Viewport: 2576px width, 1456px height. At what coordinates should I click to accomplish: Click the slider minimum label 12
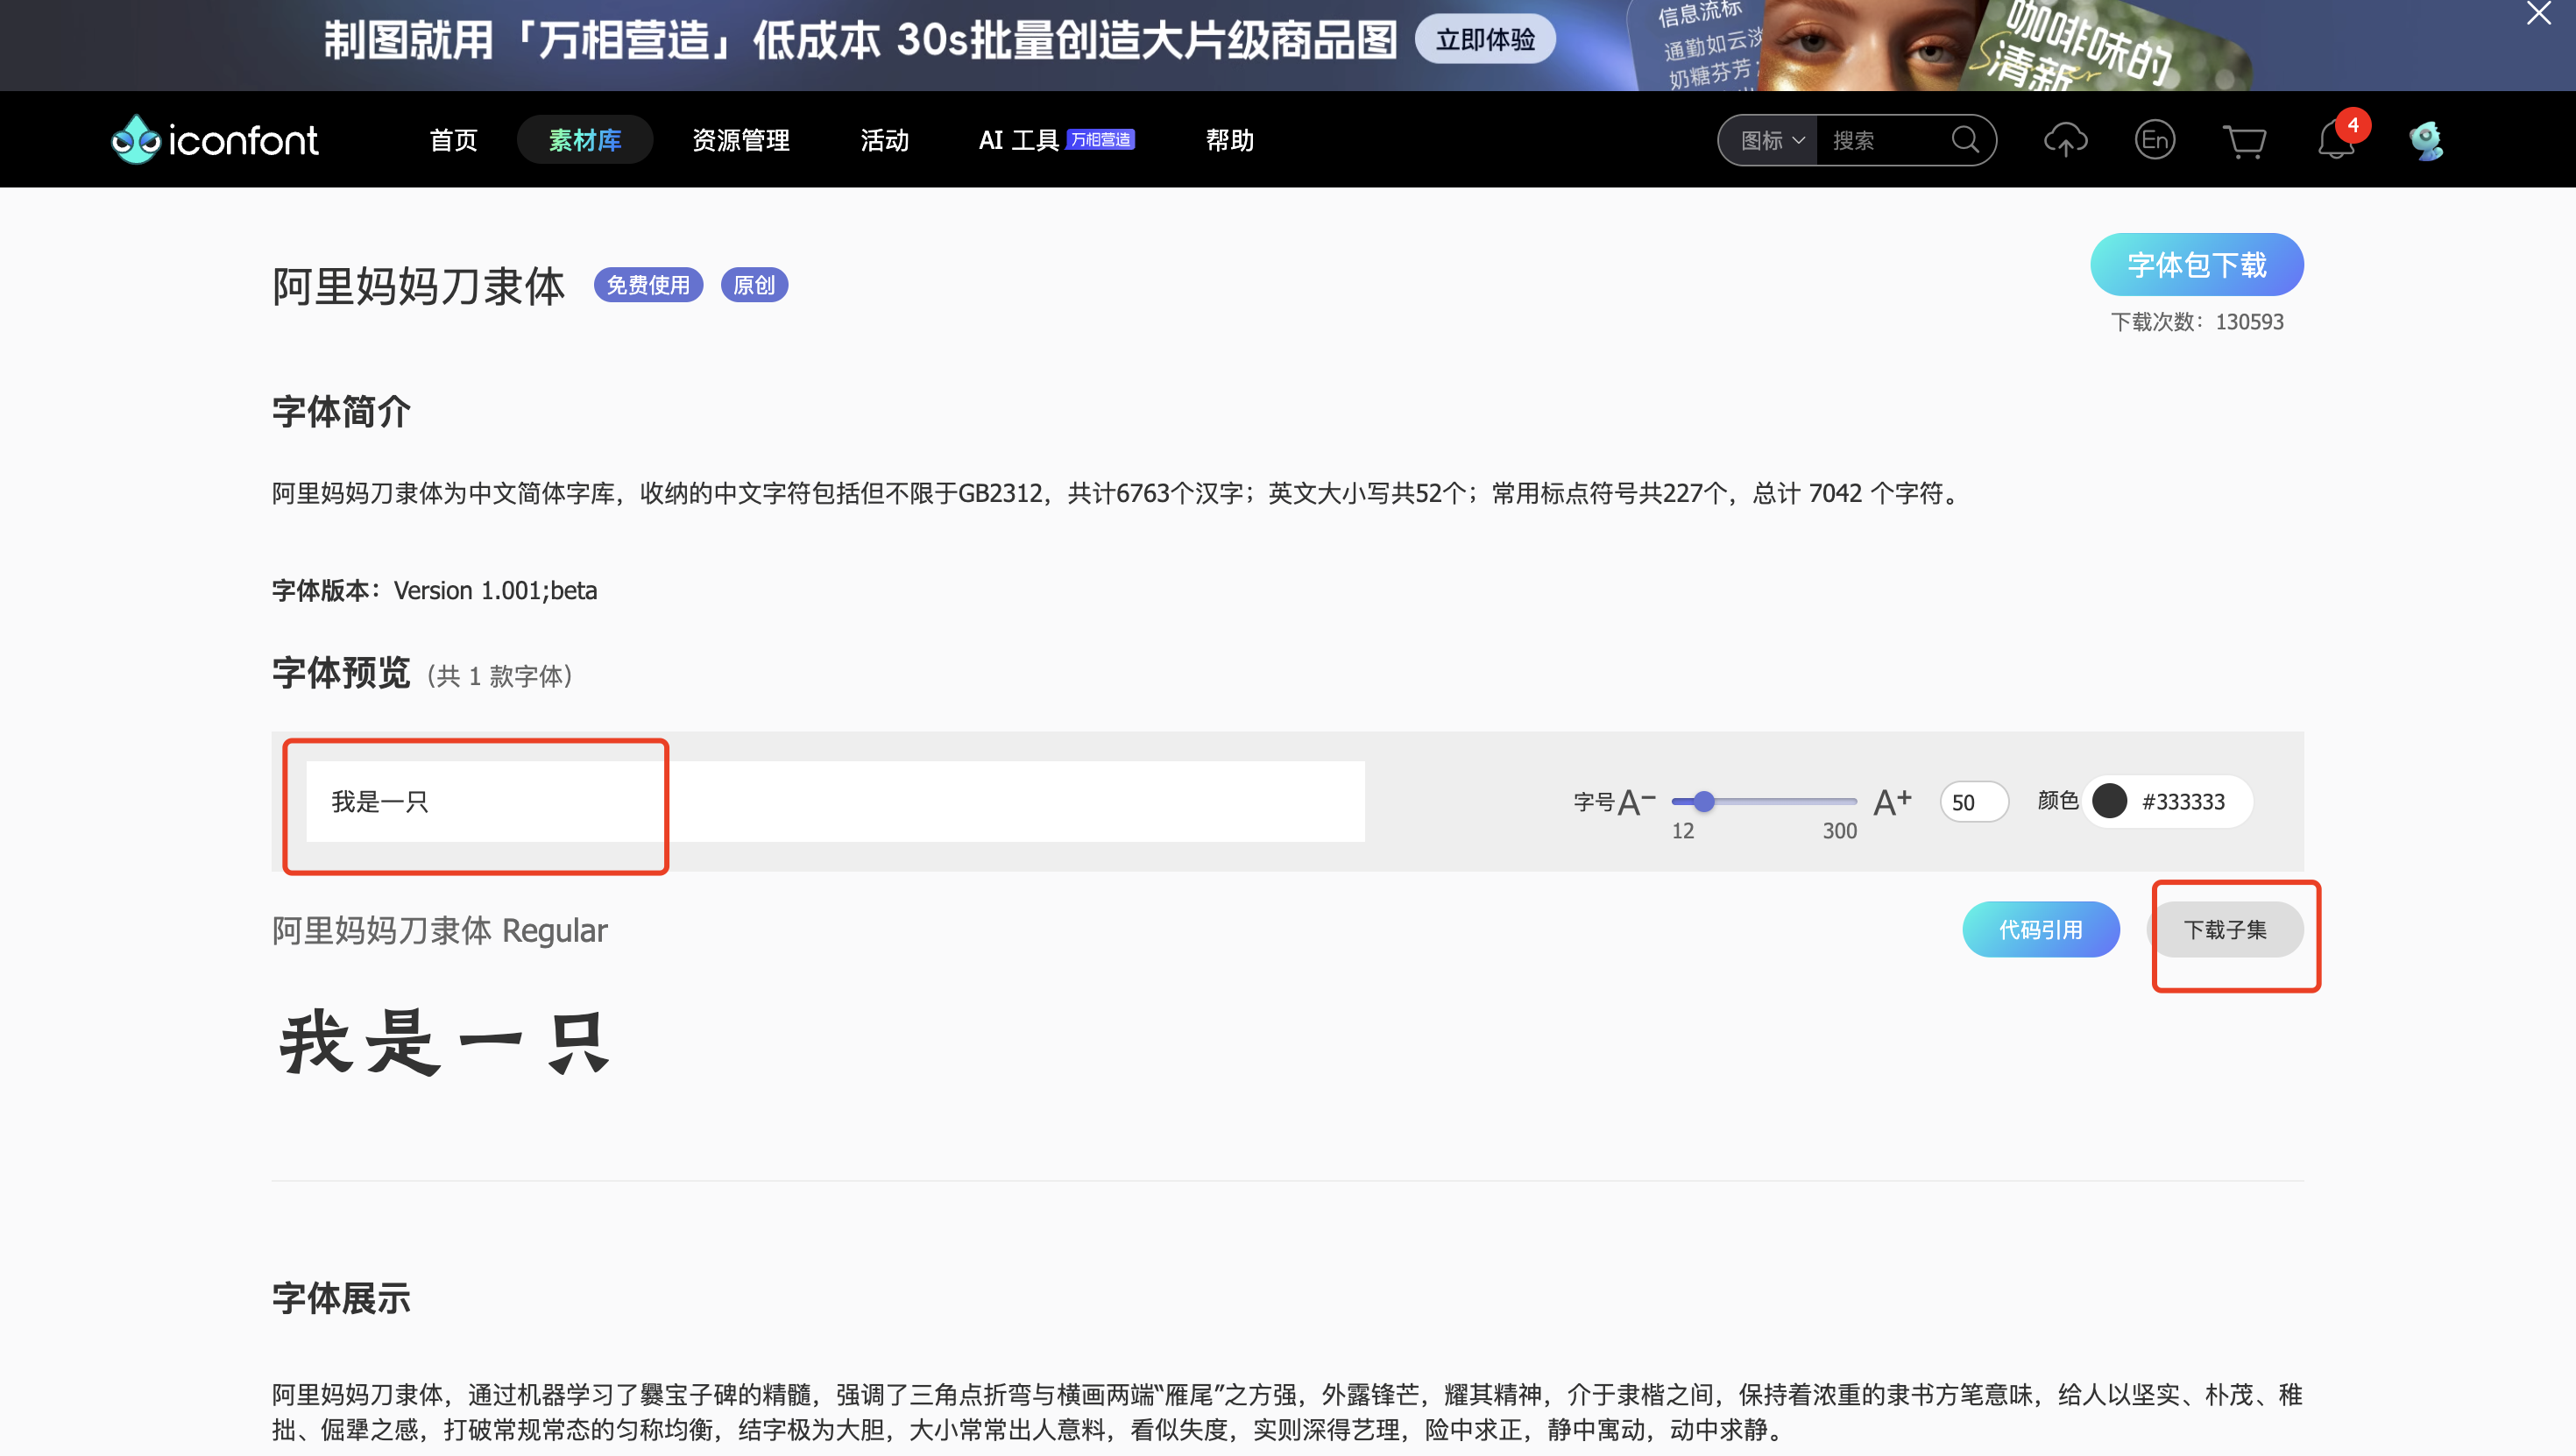click(1682, 831)
